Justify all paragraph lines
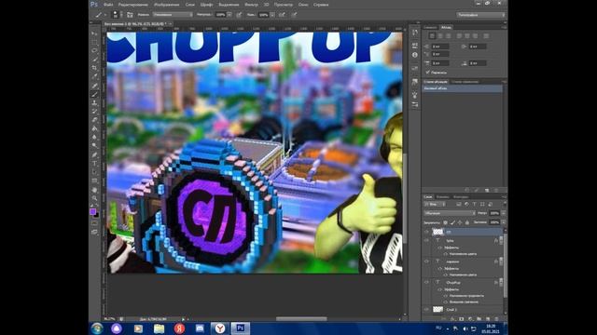 [486, 35]
